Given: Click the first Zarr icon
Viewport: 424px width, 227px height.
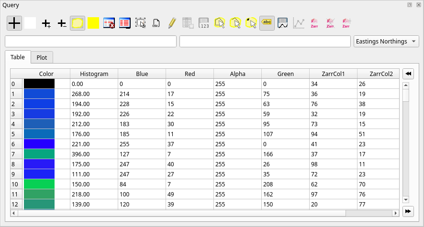Looking at the screenshot, I should point(314,23).
